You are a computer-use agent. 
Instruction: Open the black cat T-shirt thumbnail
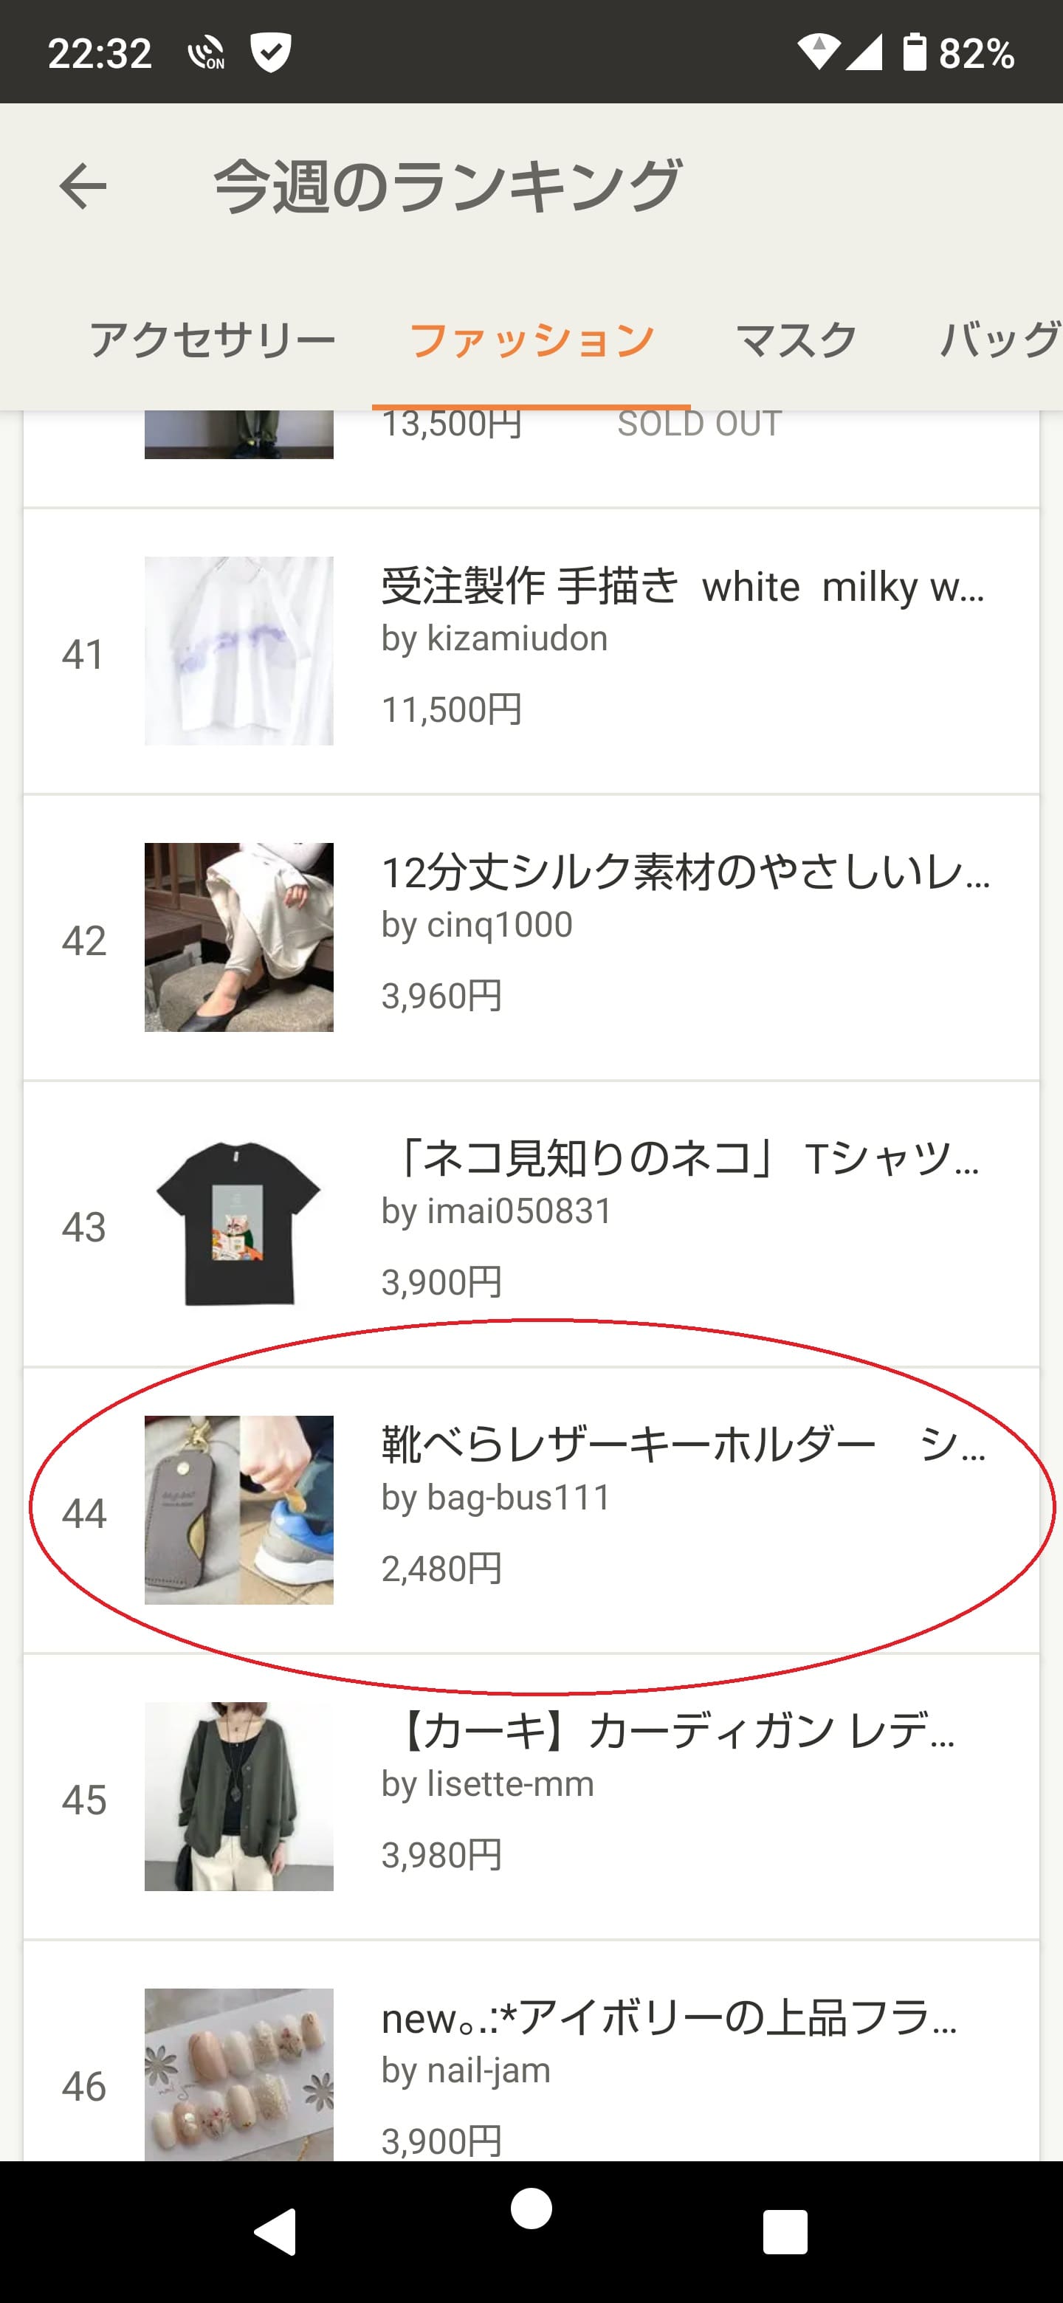tap(238, 1223)
